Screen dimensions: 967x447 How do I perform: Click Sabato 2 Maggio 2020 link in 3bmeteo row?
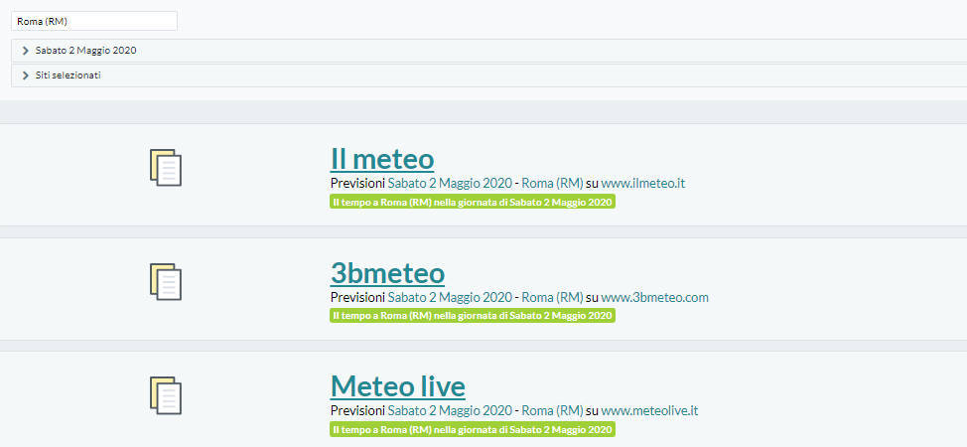[450, 297]
